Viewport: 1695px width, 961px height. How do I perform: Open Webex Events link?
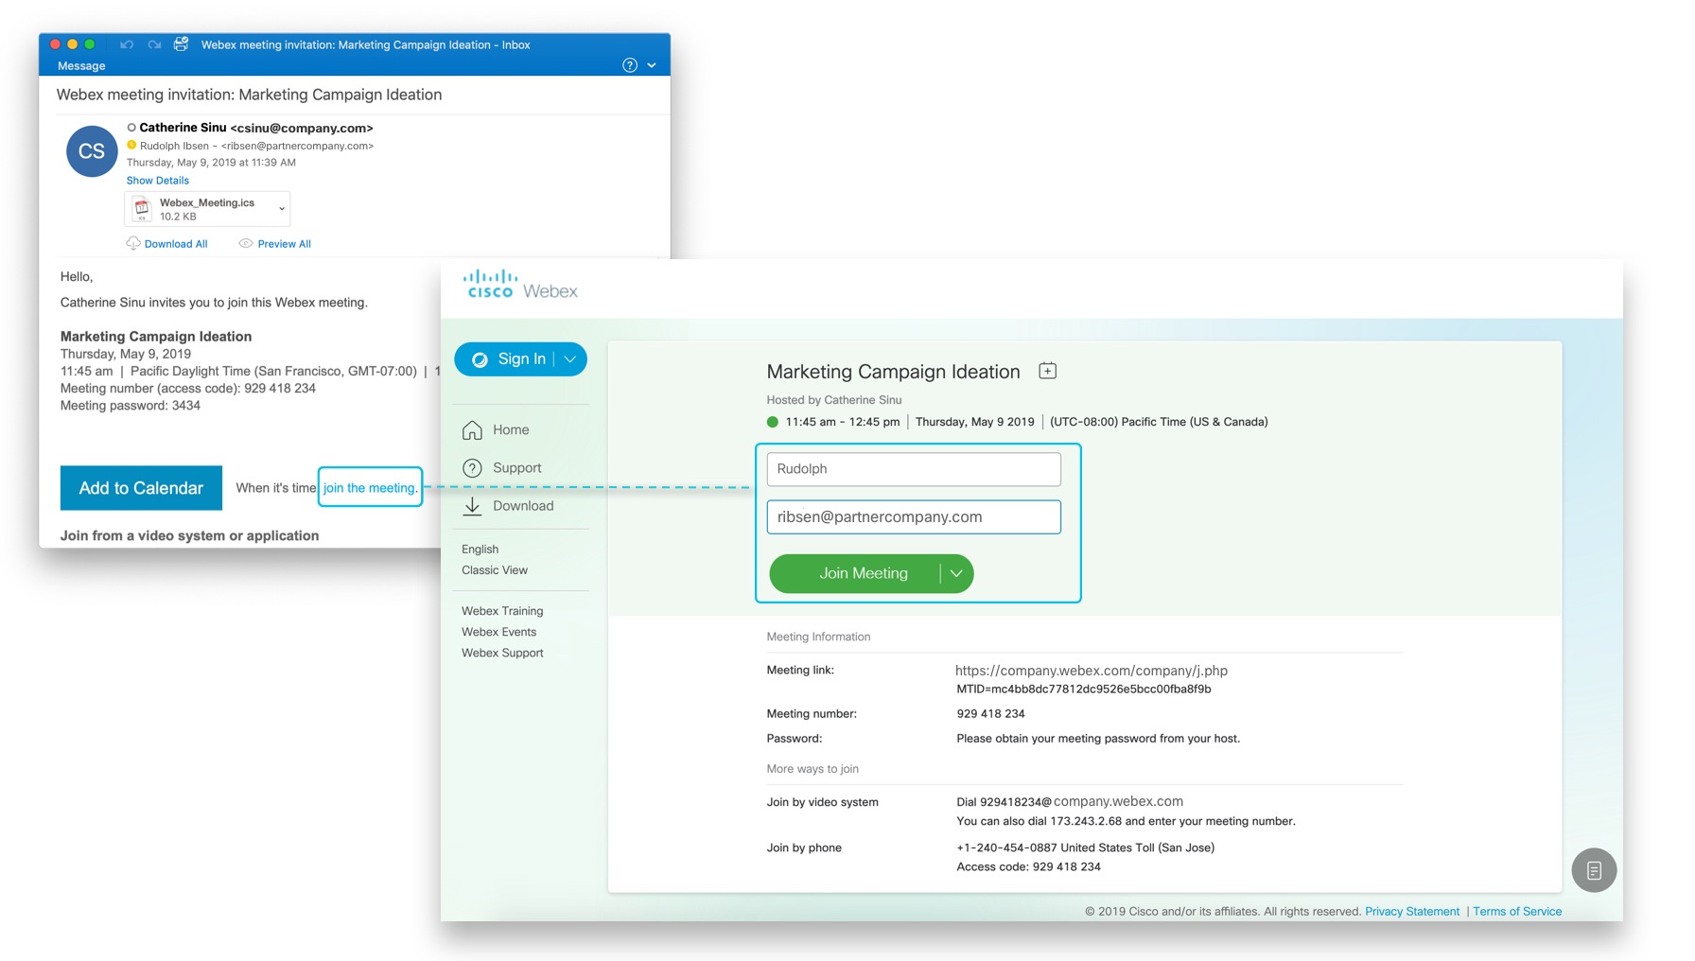(499, 632)
